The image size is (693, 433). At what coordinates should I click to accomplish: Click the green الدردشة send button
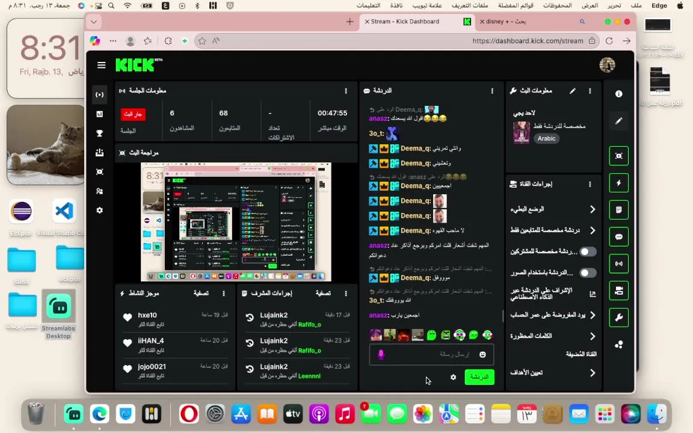click(x=479, y=377)
